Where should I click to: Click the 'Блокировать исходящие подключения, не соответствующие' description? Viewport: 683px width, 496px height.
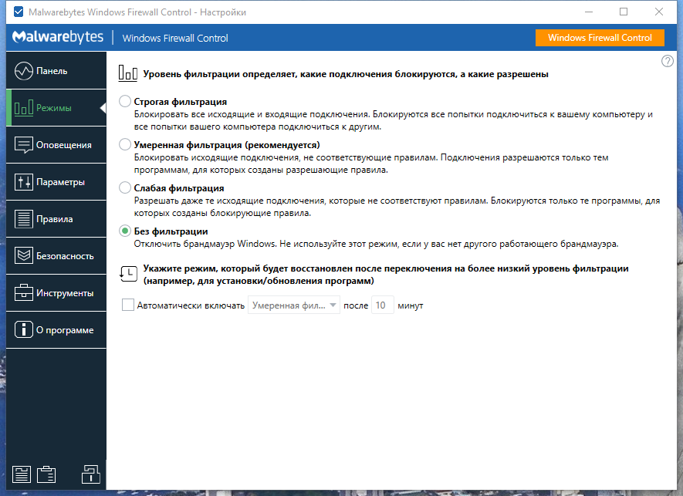[x=371, y=164]
